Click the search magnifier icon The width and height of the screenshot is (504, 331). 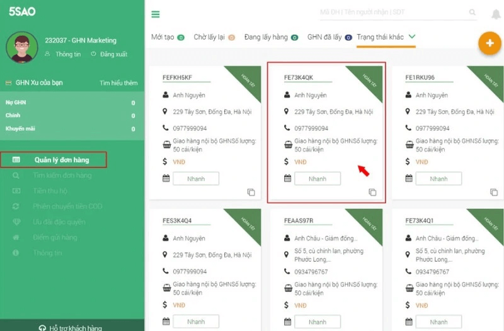[472, 12]
